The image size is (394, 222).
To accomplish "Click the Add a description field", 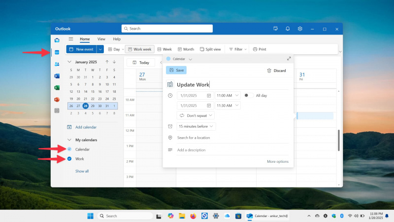I will (x=232, y=150).
